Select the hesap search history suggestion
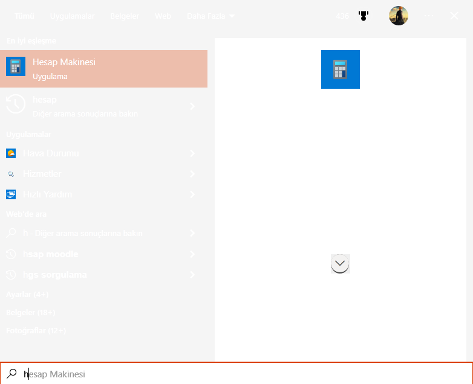This screenshot has width=473, height=384. pyautogui.click(x=103, y=106)
